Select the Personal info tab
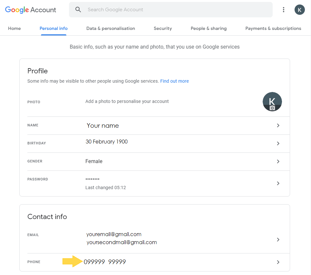This screenshot has width=311, height=275. (x=53, y=28)
